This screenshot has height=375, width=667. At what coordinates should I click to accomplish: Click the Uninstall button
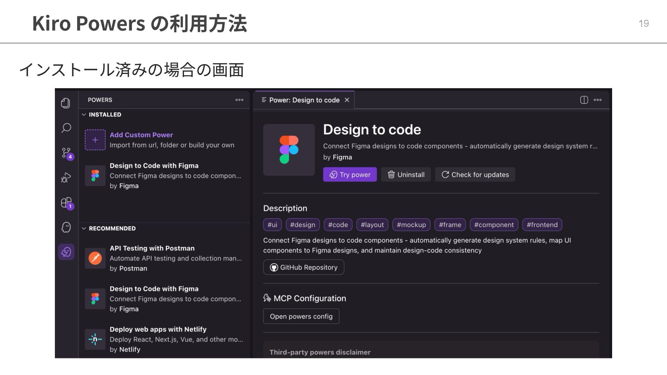pyautogui.click(x=406, y=175)
